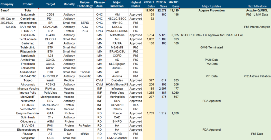Viewport: 271px width, 140px height.
Task: Click the SAR-408701 product cell
Action: click(28, 27)
